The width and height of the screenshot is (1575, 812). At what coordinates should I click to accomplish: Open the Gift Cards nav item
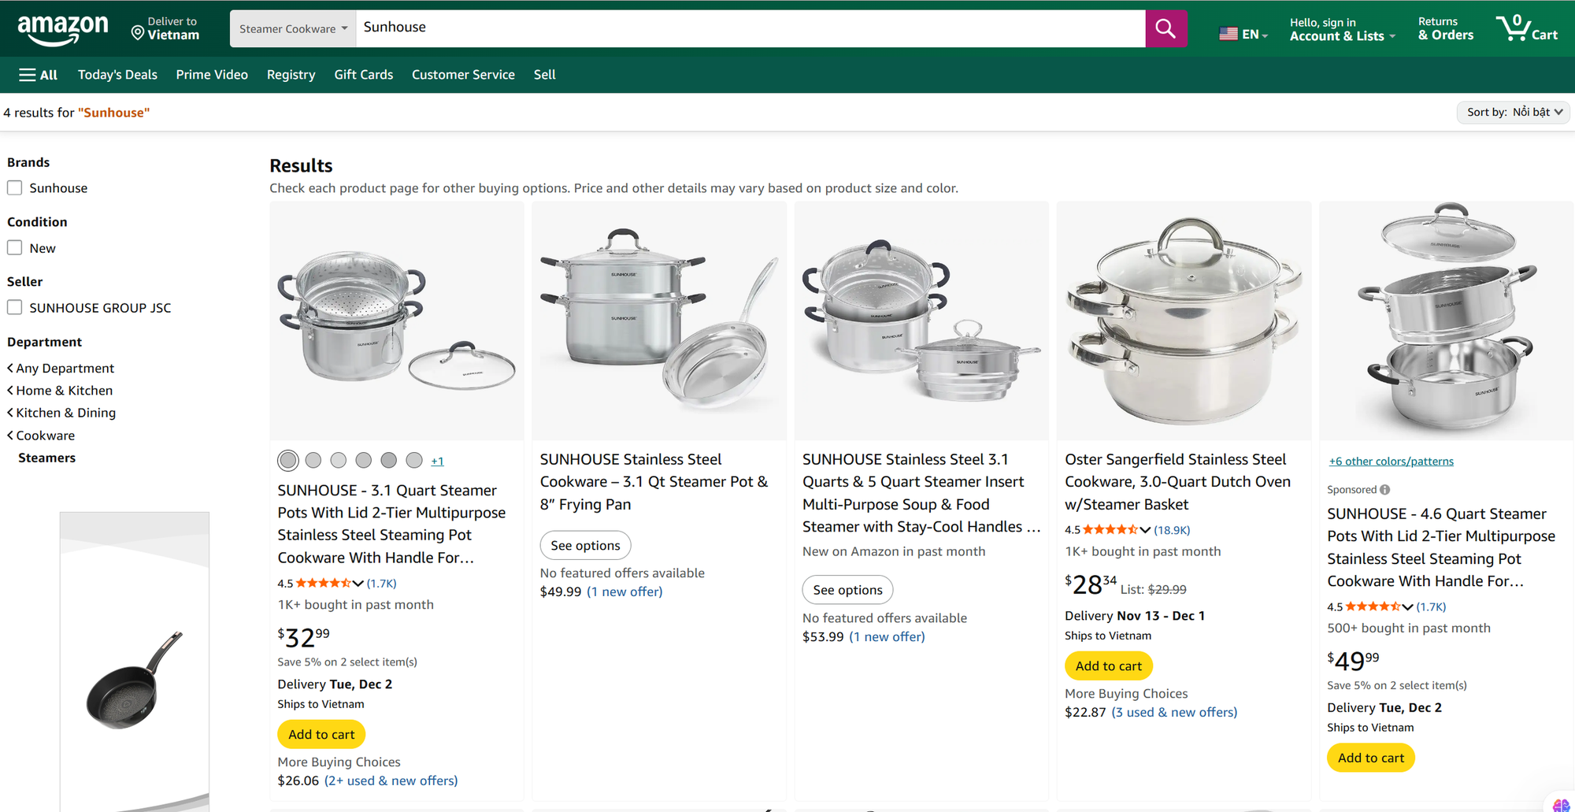pos(363,75)
